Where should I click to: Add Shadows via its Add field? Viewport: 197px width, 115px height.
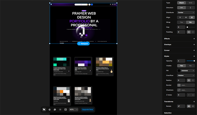pyautogui.click(x=186, y=90)
